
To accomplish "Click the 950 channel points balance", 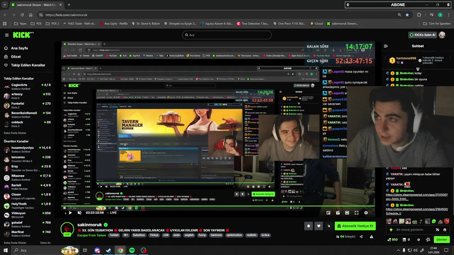I will tap(392, 240).
